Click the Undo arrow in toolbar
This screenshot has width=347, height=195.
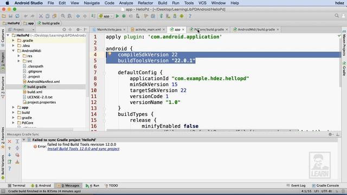(25, 16)
